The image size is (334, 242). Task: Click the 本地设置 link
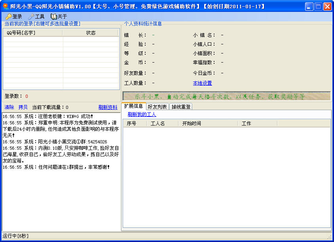(x=202, y=83)
